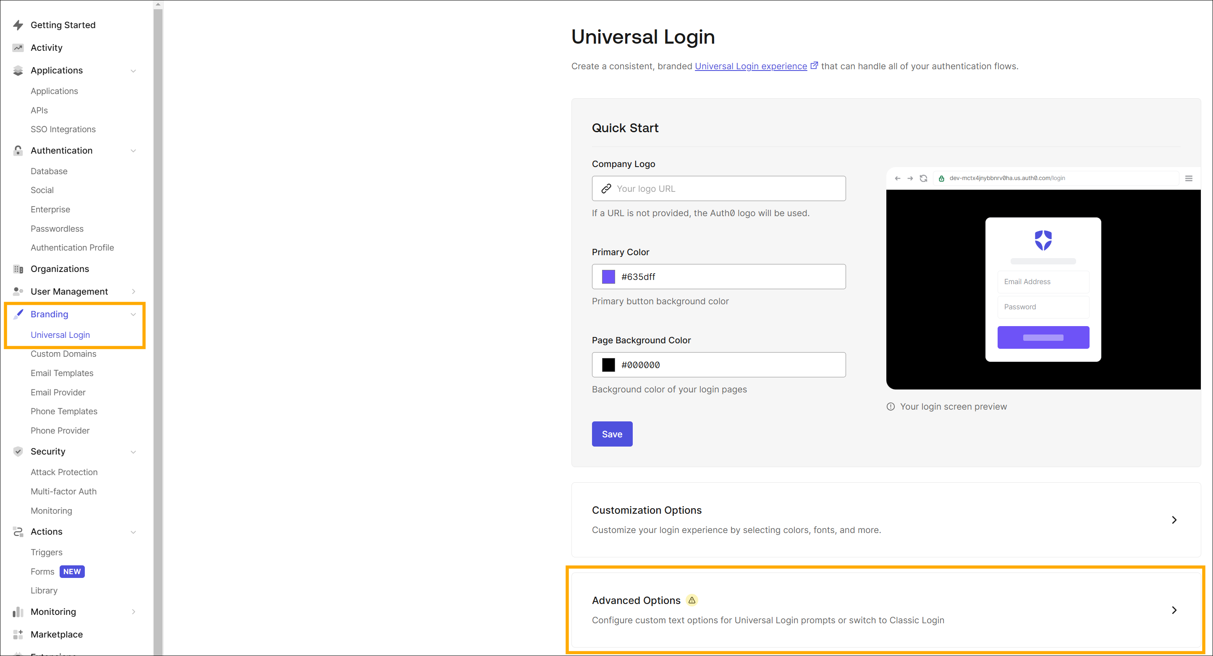Open the Universal Login page

pos(60,335)
